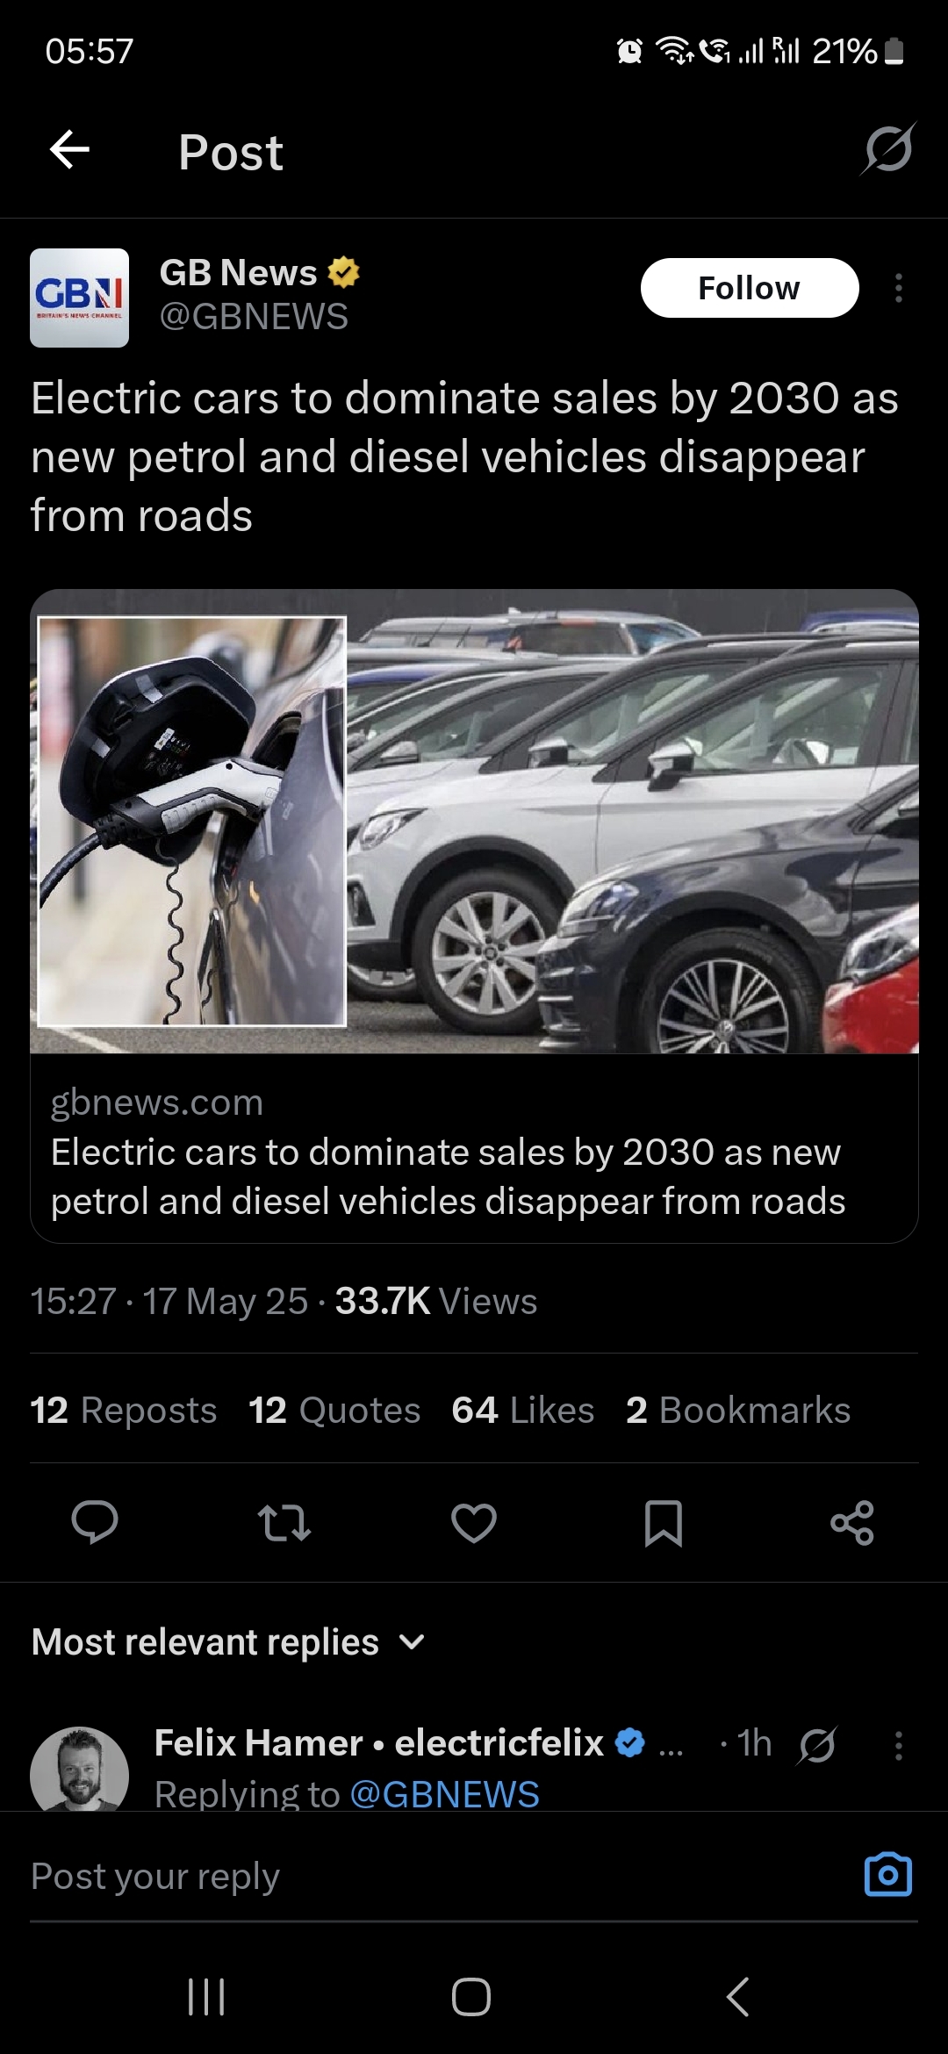Image resolution: width=948 pixels, height=2054 pixels.
Task: Tap the camera icon in the reply bar
Action: pos(888,1875)
